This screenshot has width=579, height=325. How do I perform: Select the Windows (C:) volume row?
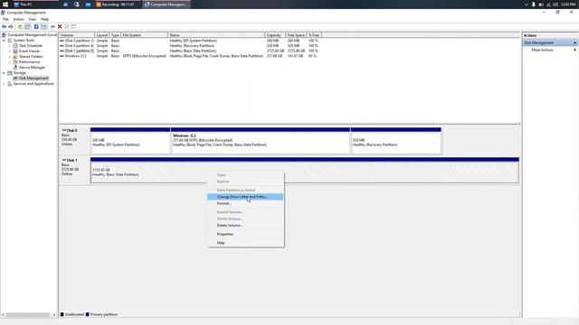tap(191, 56)
